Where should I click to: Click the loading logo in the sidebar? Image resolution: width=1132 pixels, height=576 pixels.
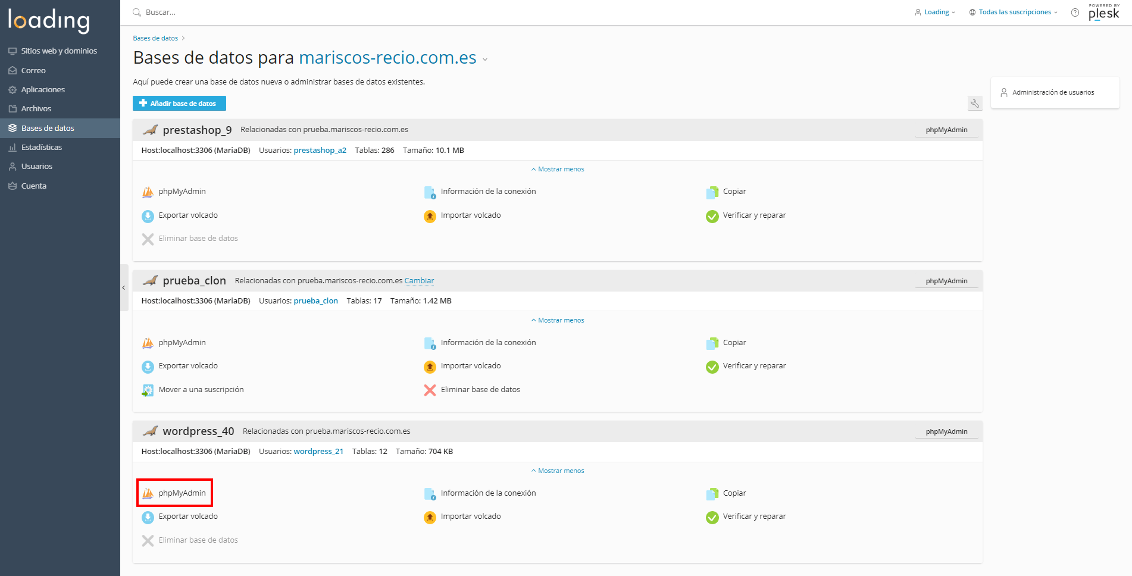coord(49,20)
